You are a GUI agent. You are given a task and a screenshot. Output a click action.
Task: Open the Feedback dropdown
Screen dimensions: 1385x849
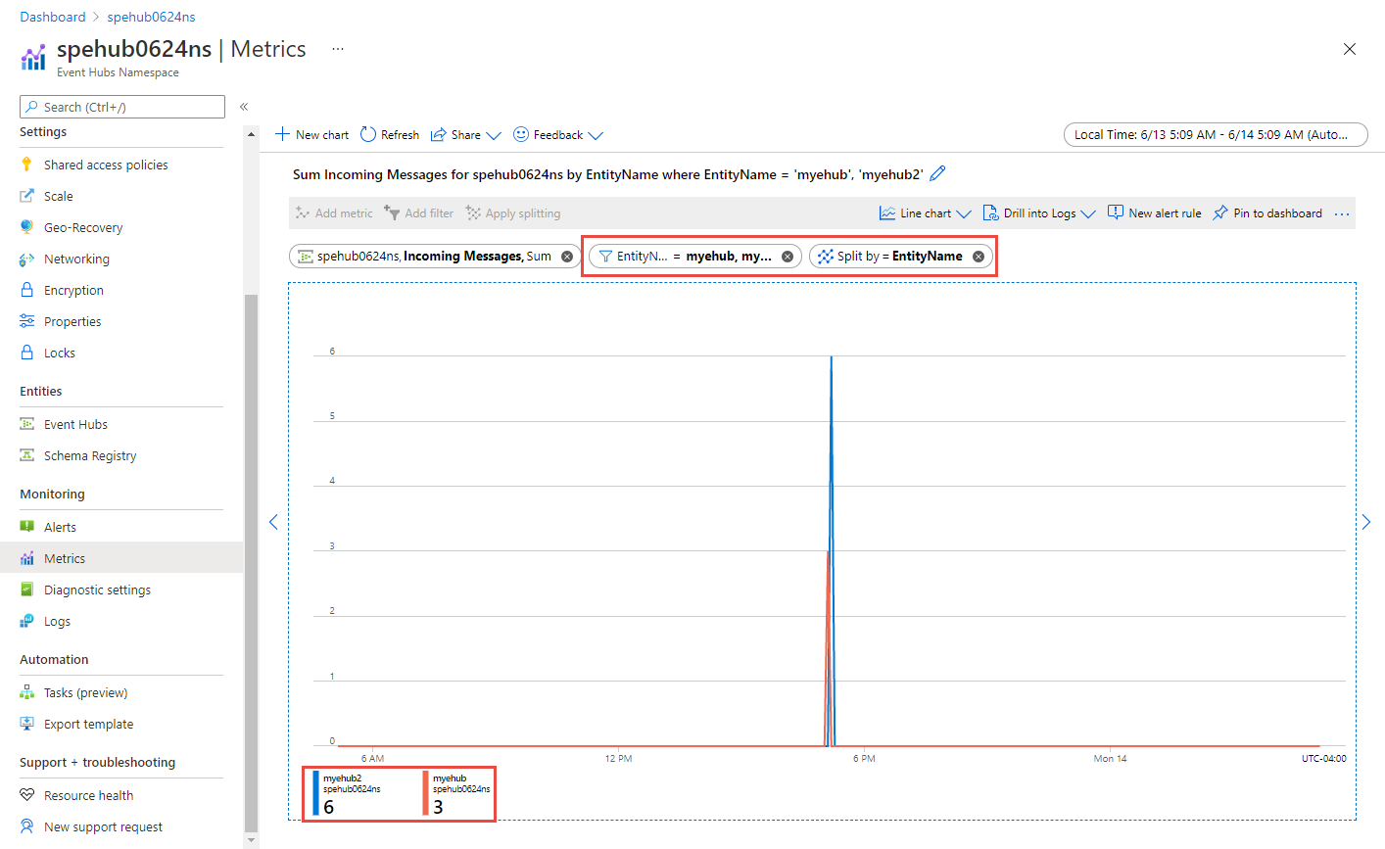(558, 135)
